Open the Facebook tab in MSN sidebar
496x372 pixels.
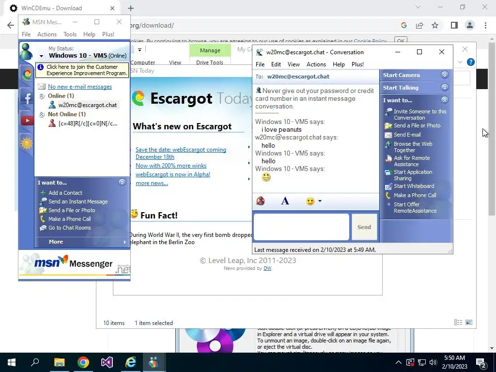point(27,98)
